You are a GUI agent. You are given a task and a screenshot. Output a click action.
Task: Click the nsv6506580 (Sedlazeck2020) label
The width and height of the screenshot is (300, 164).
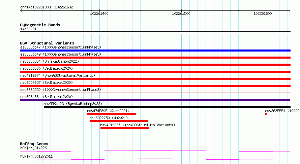47,68
